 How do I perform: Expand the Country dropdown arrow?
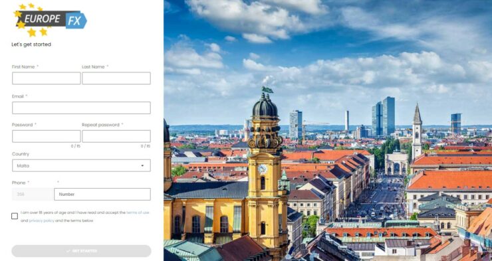point(142,166)
